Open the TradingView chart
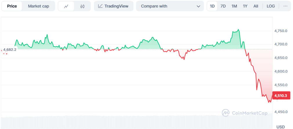Image resolution: width=293 pixels, height=129 pixels. point(113,6)
